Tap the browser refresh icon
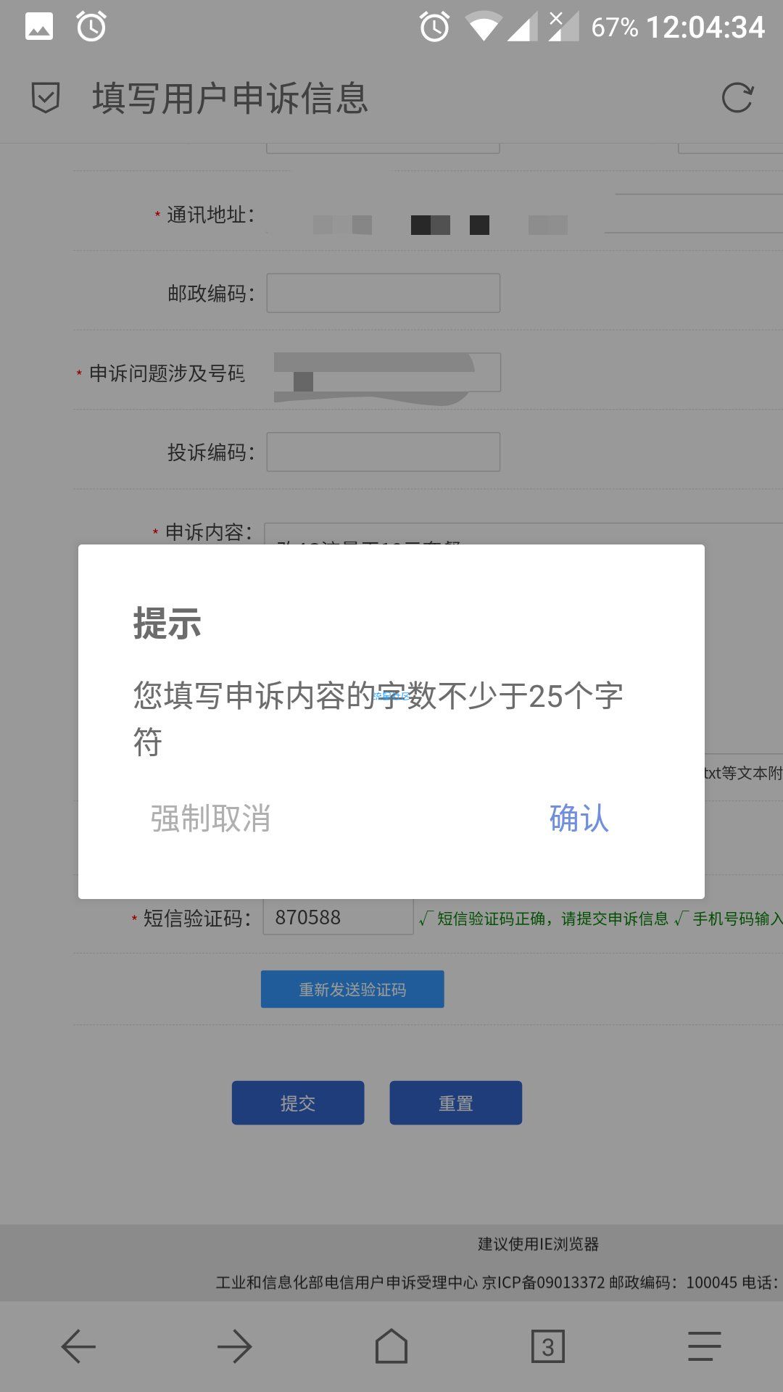The width and height of the screenshot is (783, 1392). (x=737, y=98)
